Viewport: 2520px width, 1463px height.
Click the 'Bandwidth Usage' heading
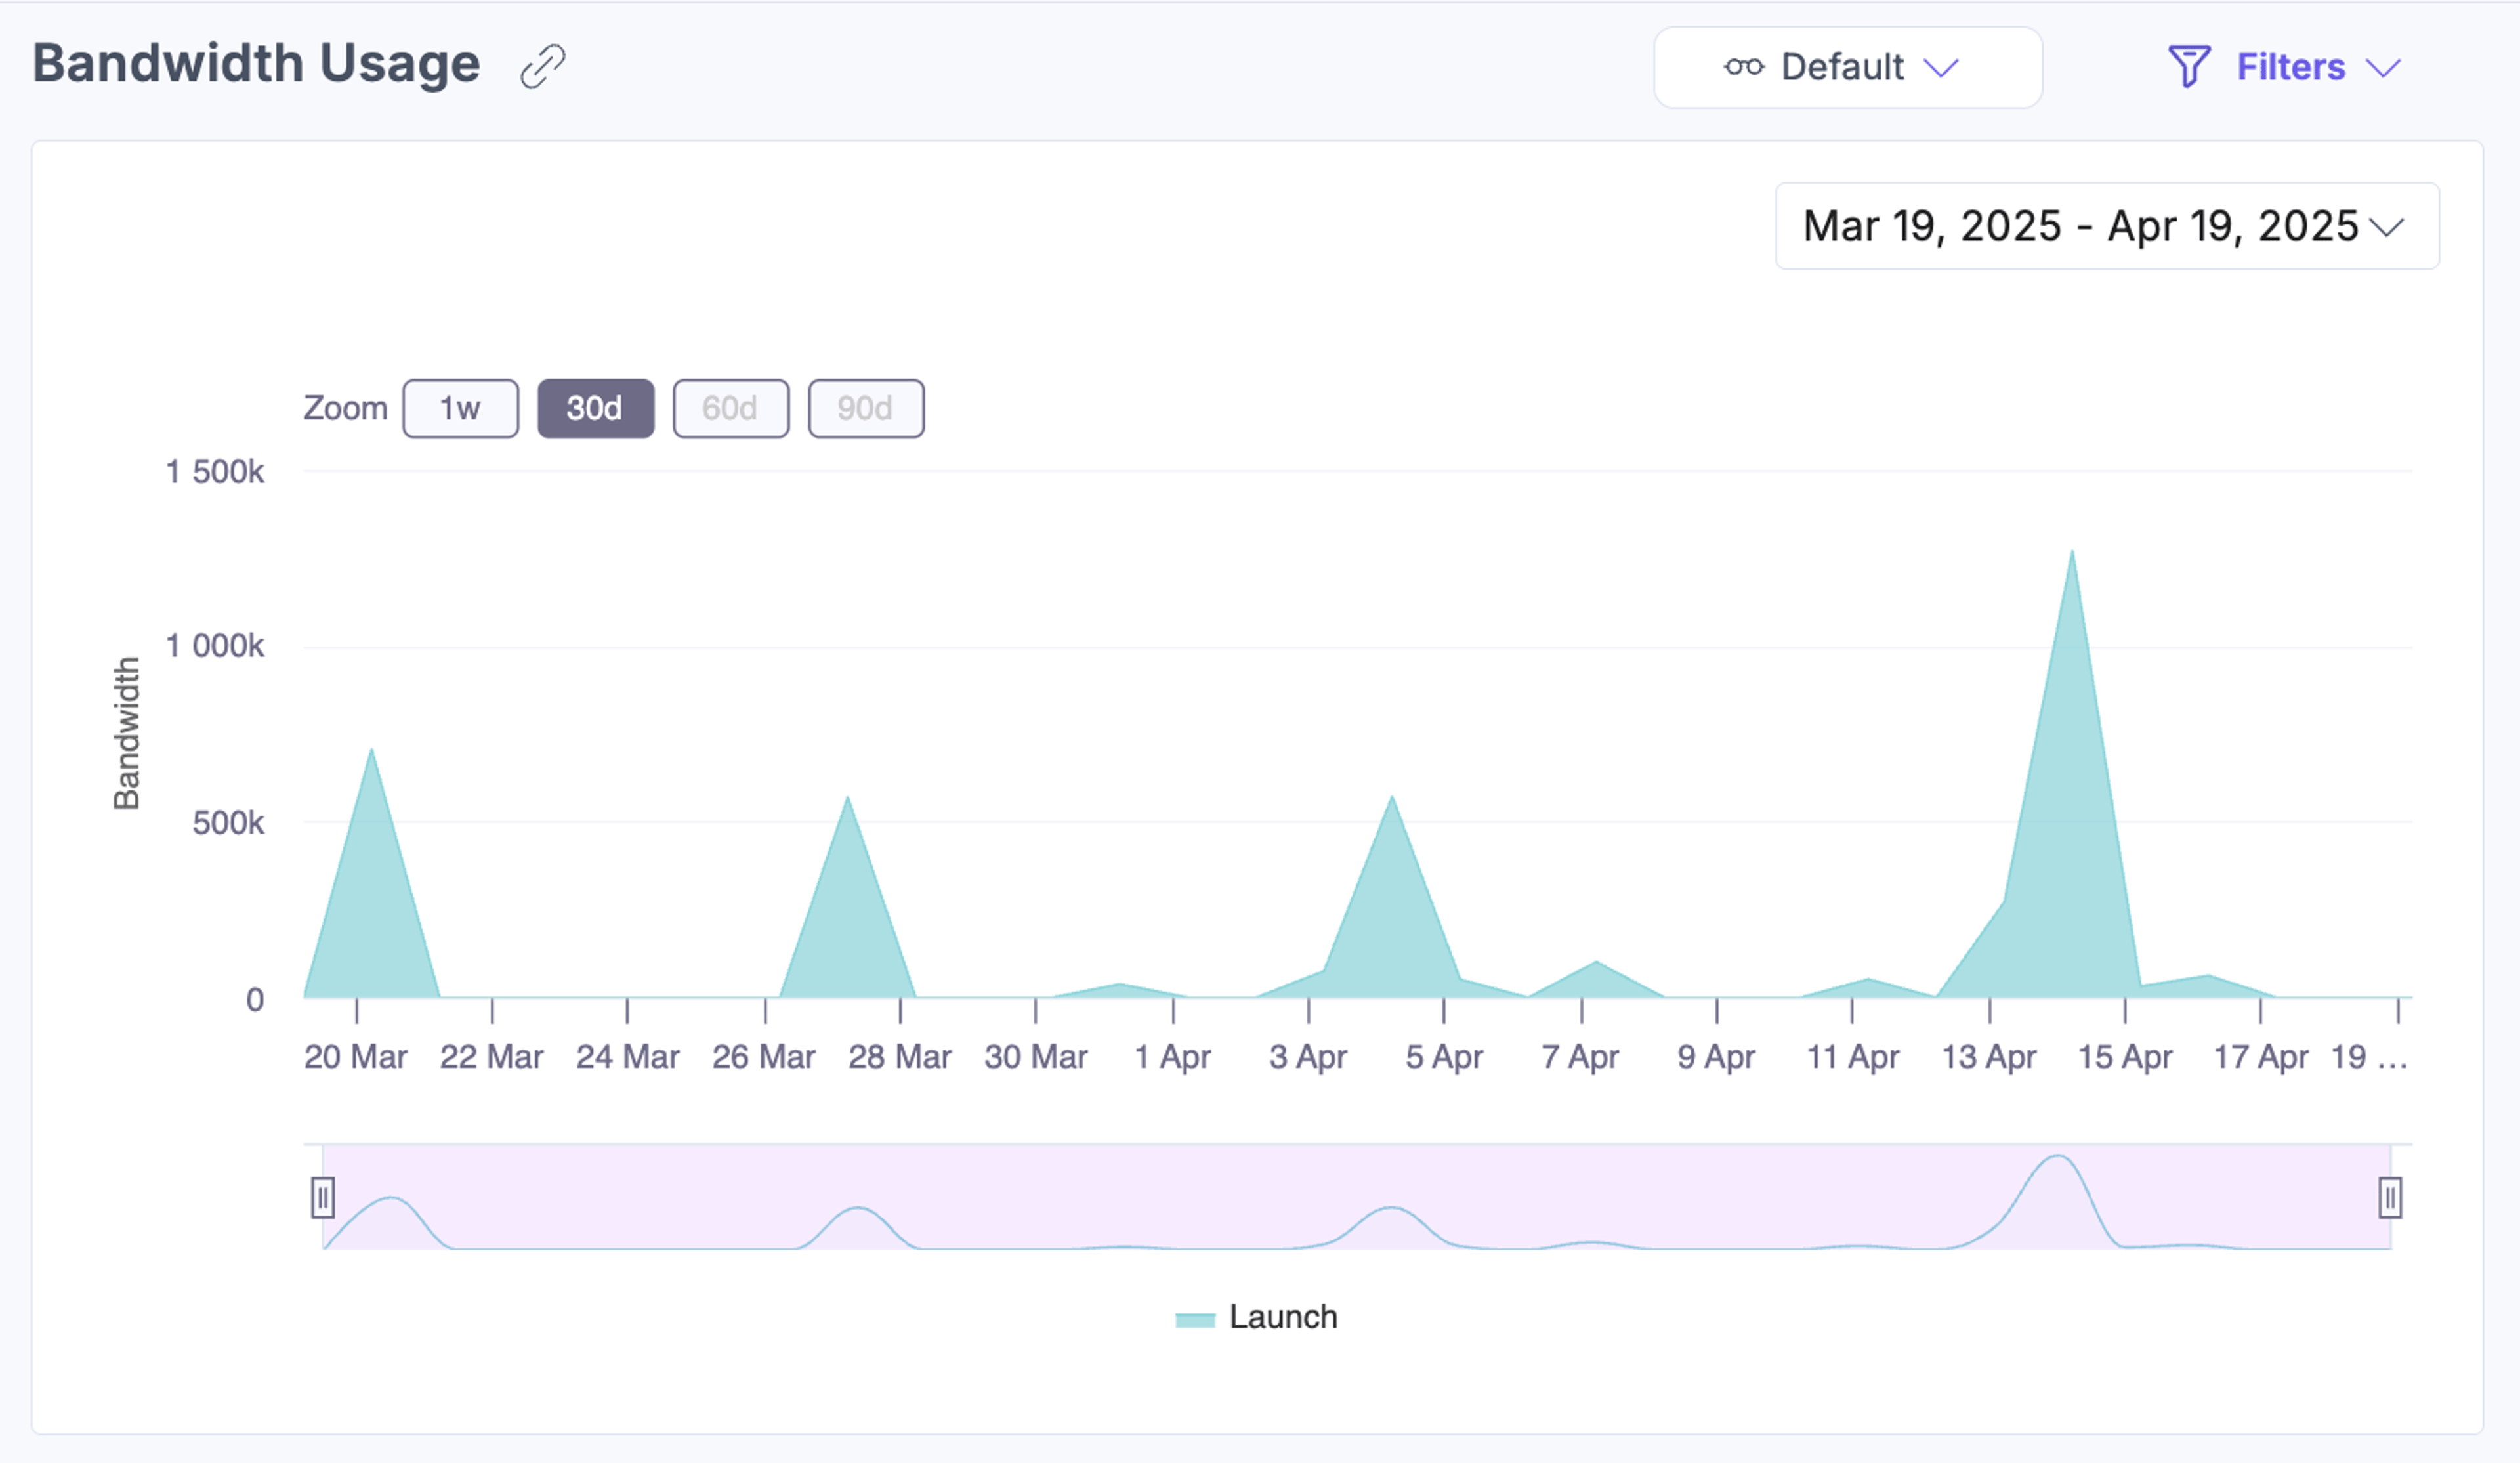tap(256, 64)
